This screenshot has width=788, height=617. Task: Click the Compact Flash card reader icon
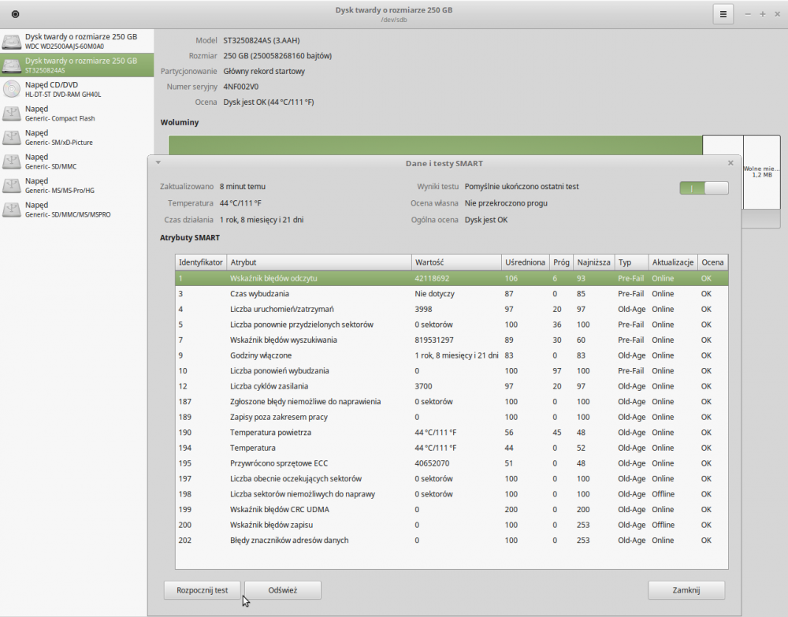pos(12,113)
